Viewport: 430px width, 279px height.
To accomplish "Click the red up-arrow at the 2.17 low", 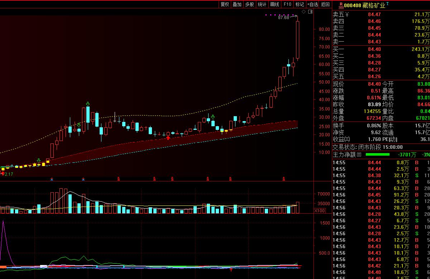I will coord(3,174).
